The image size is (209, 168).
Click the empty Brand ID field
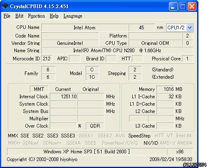tap(111, 59)
